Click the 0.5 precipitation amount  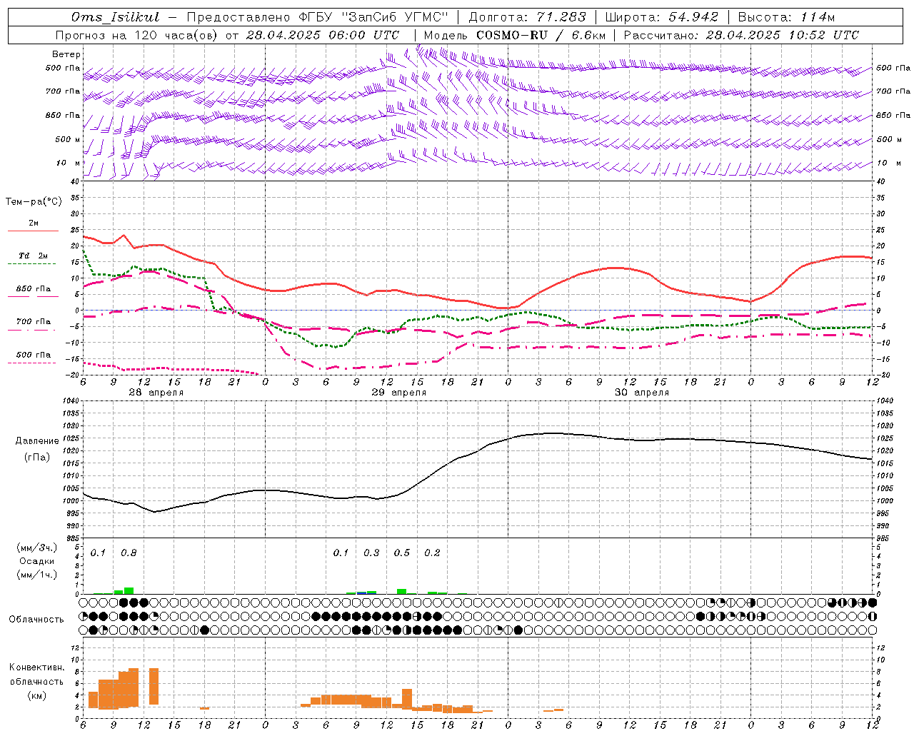pos(402,553)
